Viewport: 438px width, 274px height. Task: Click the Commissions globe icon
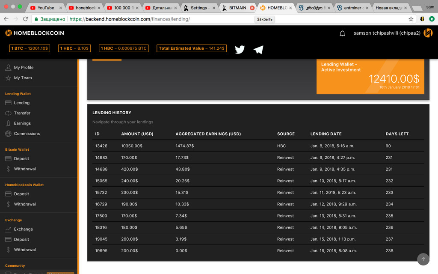pyautogui.click(x=9, y=134)
